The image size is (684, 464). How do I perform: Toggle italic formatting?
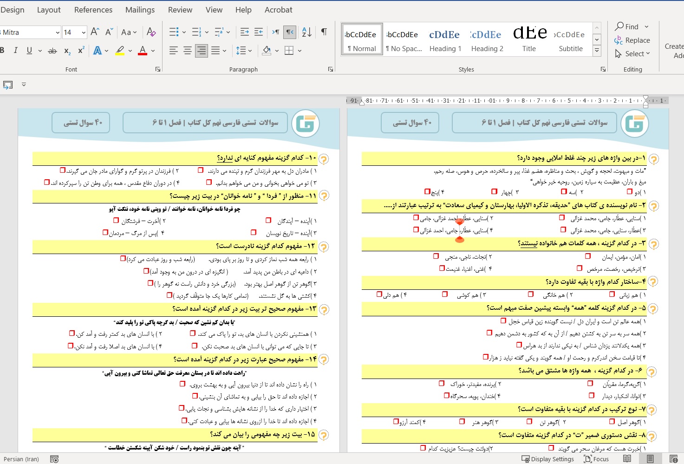click(x=16, y=50)
